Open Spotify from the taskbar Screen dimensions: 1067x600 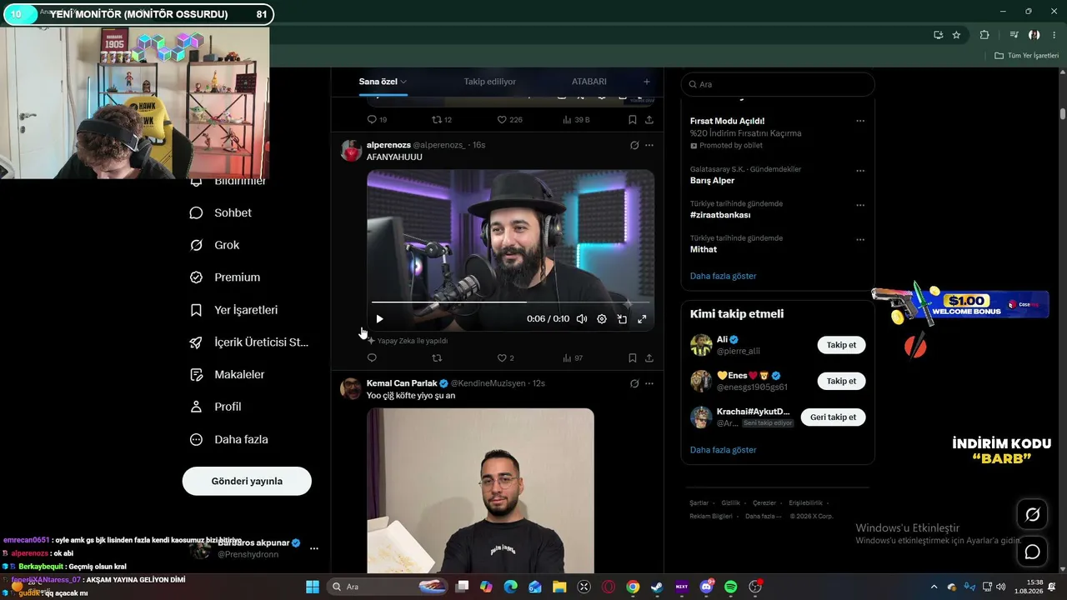coord(731,587)
